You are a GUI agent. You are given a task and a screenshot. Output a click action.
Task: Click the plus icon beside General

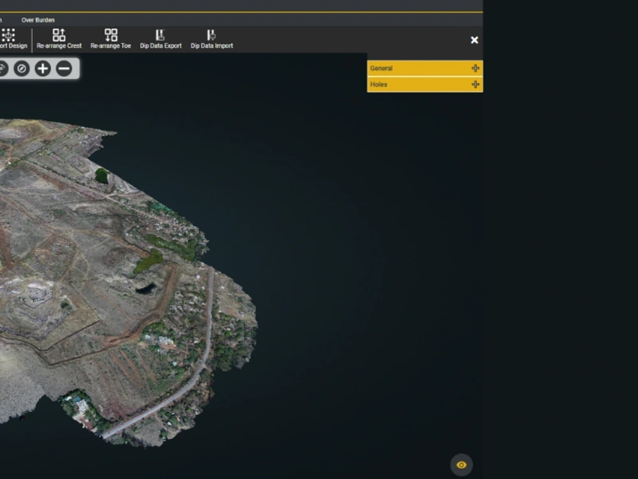[x=476, y=68]
